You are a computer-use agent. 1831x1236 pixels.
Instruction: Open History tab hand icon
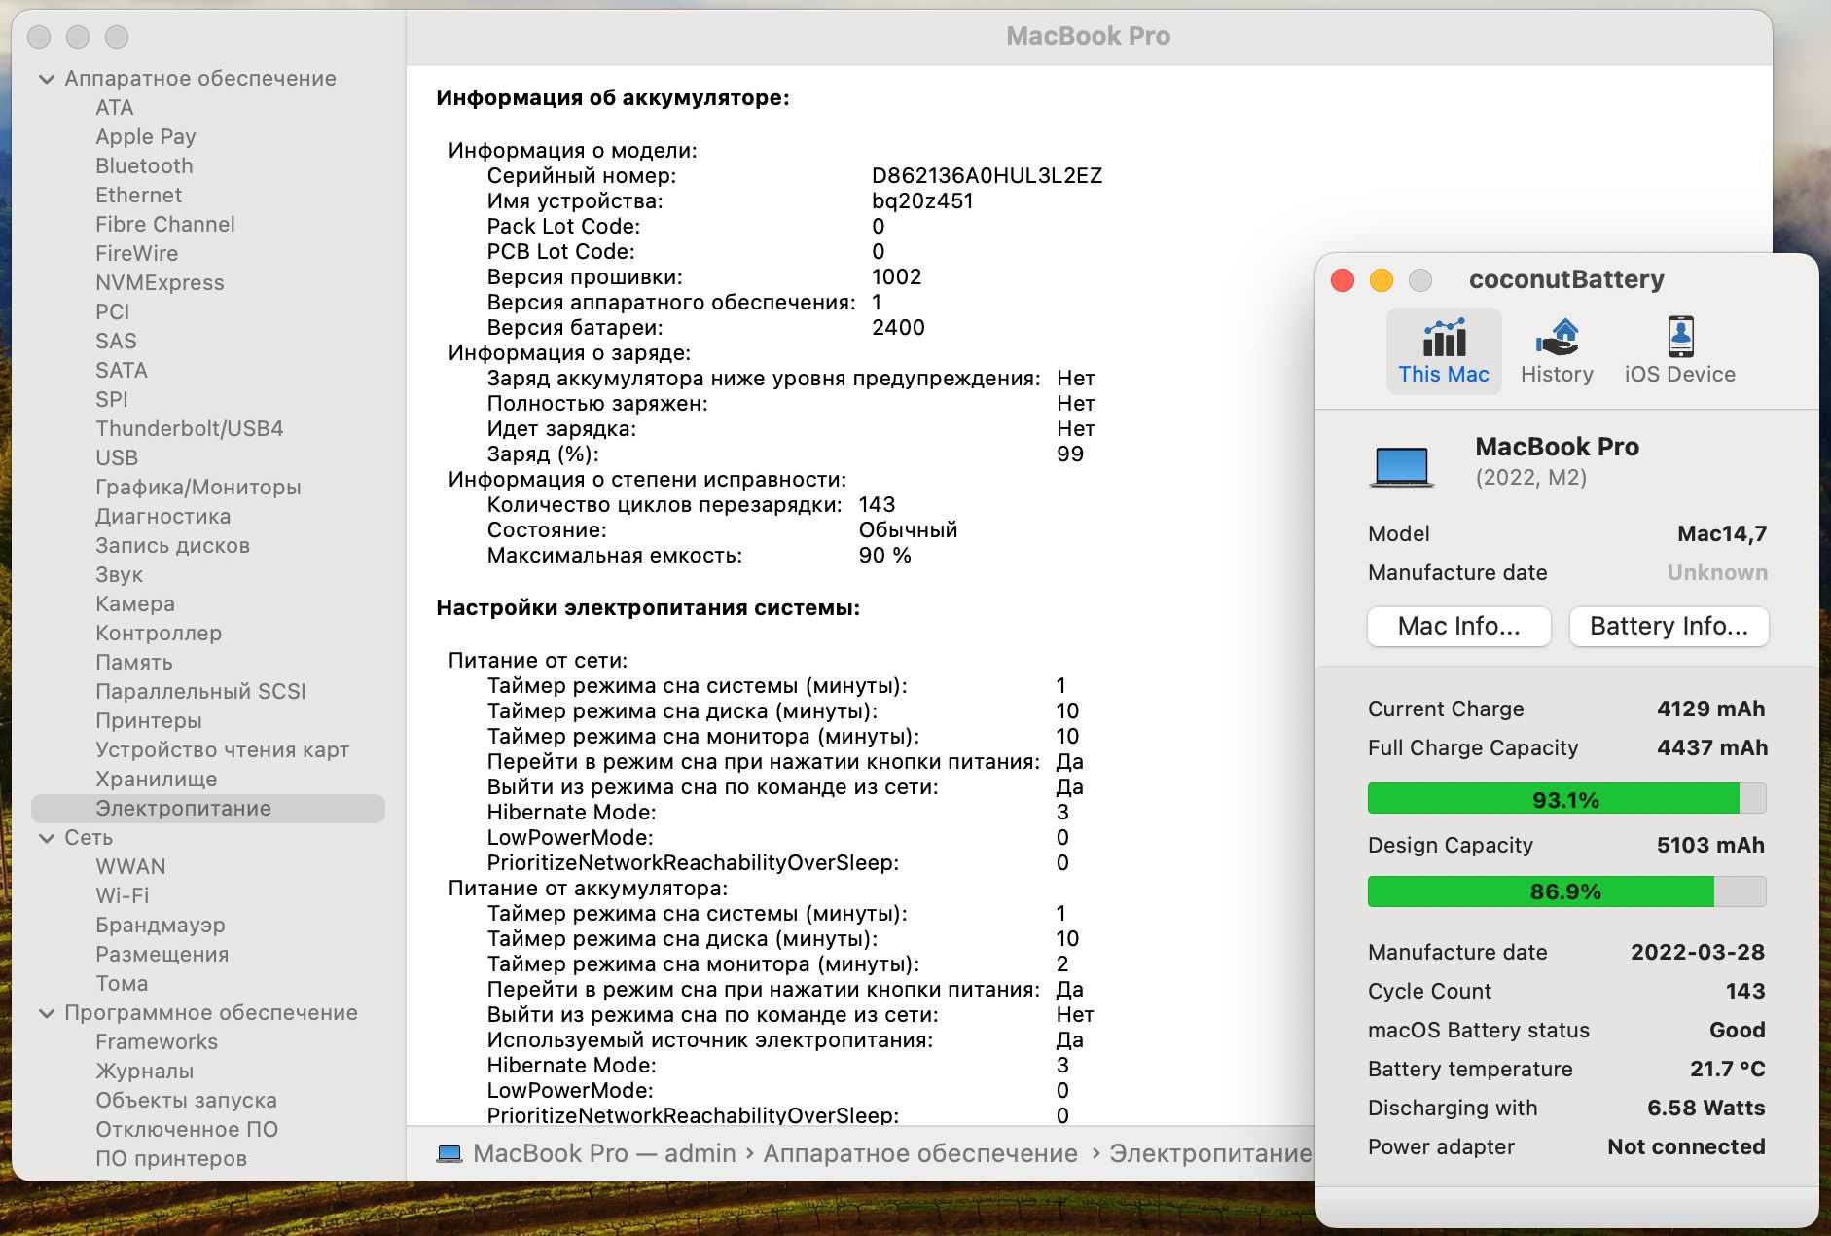point(1557,338)
